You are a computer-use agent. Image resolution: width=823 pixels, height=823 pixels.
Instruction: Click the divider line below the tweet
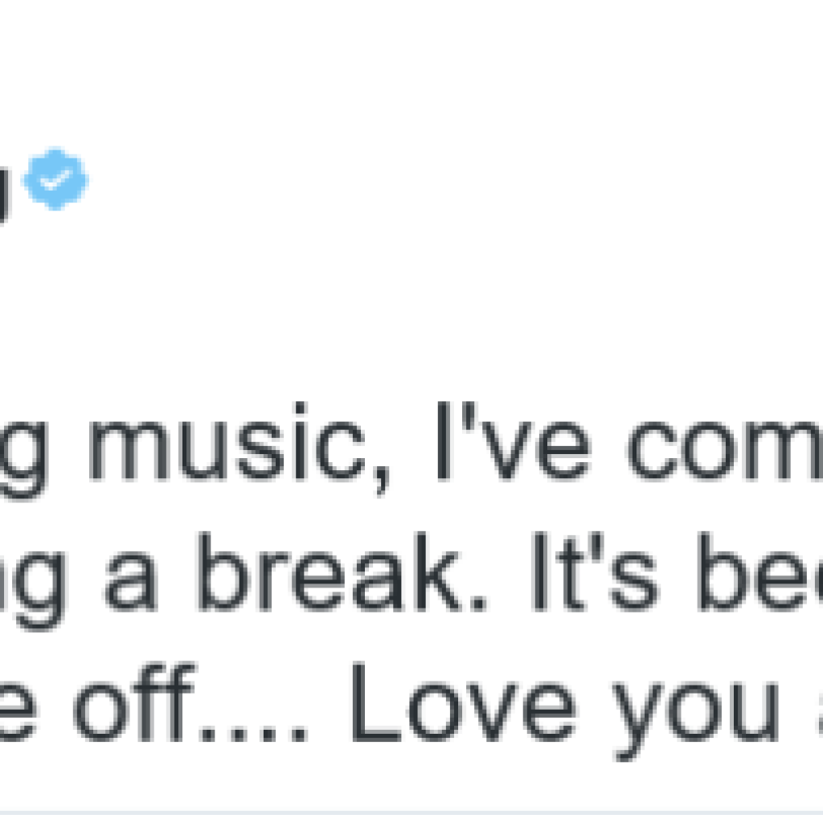tap(411, 813)
